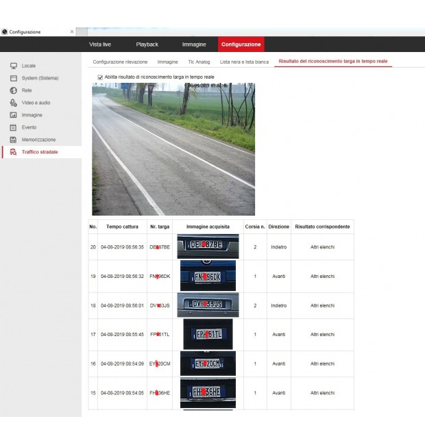Image resolution: width=425 pixels, height=445 pixels.
Task: Select the Configurazione rilevazione tab
Action: (120, 62)
